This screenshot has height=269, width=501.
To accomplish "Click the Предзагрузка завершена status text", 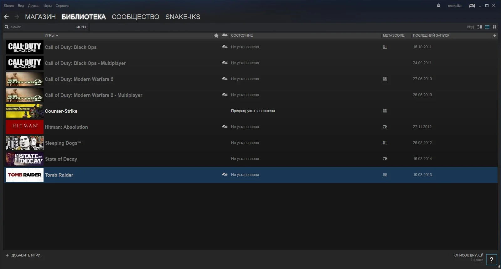I will click(253, 111).
